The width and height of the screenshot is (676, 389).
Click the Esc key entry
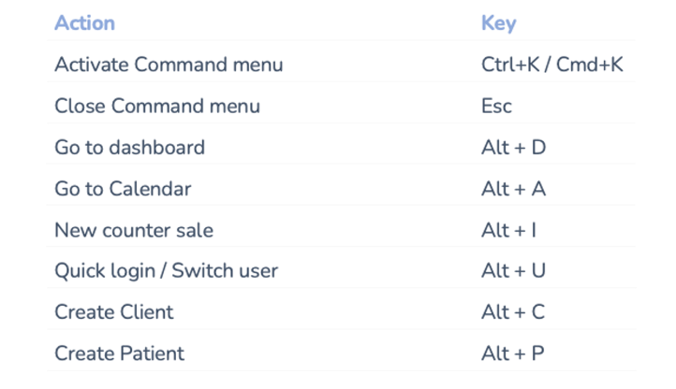(496, 106)
